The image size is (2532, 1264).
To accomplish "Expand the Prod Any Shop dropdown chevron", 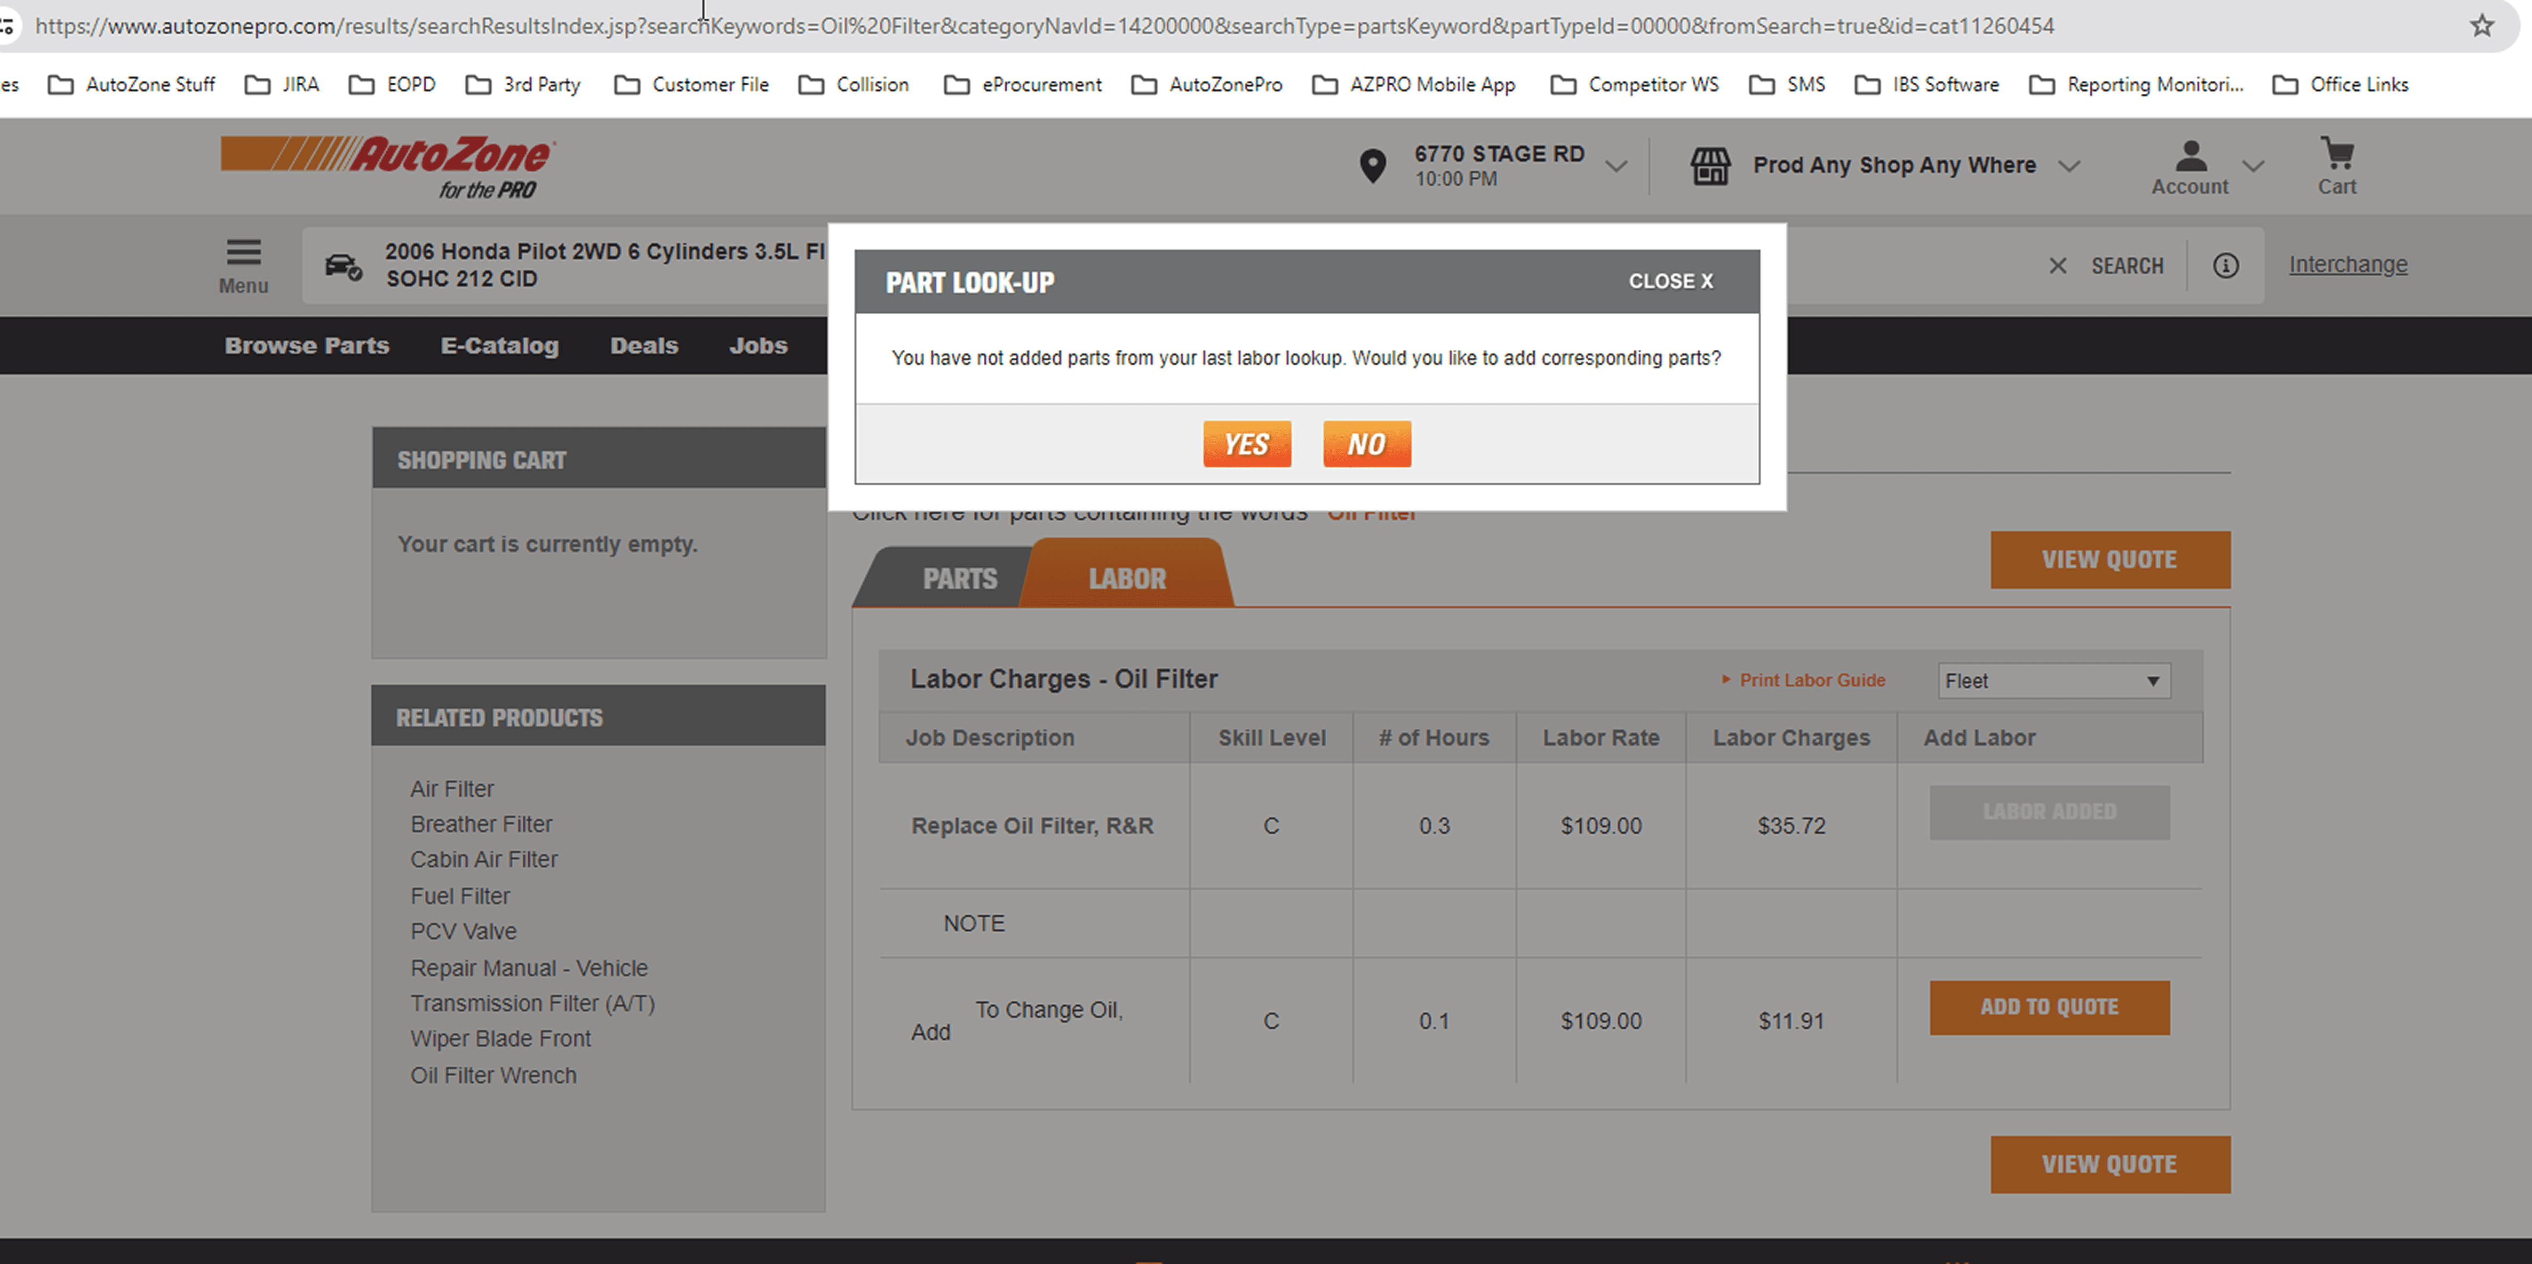I will point(2069,166).
